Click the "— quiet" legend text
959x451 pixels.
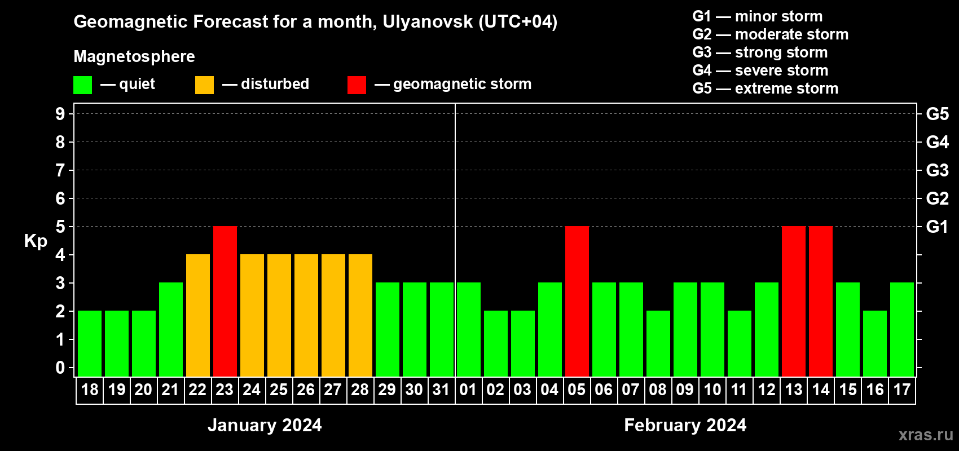pos(127,84)
